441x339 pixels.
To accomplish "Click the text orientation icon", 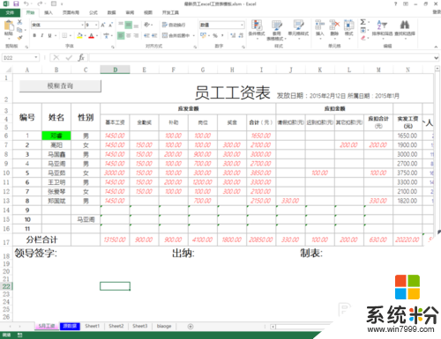I will (x=146, y=25).
